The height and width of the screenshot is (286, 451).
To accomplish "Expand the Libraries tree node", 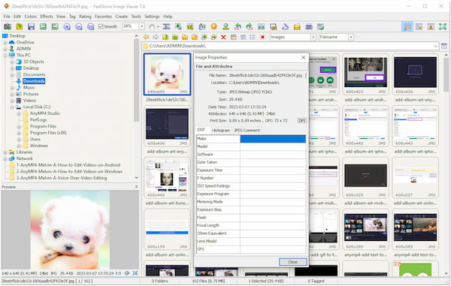I will click(5, 152).
